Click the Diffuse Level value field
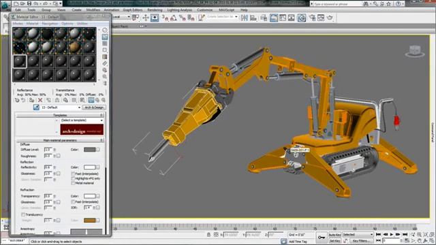The image size is (436, 245). pos(48,150)
